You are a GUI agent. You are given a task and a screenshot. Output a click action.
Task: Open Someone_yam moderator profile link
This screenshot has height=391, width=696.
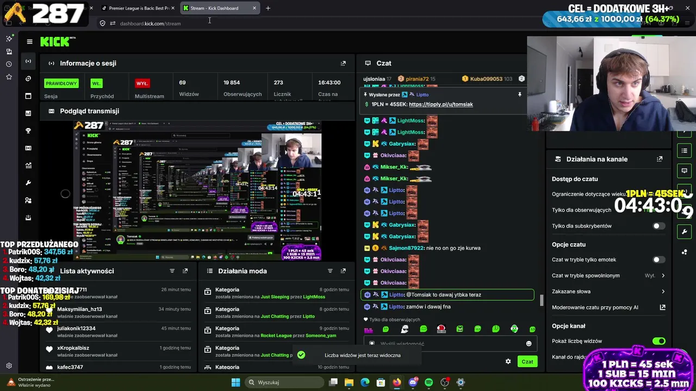pyautogui.click(x=321, y=336)
